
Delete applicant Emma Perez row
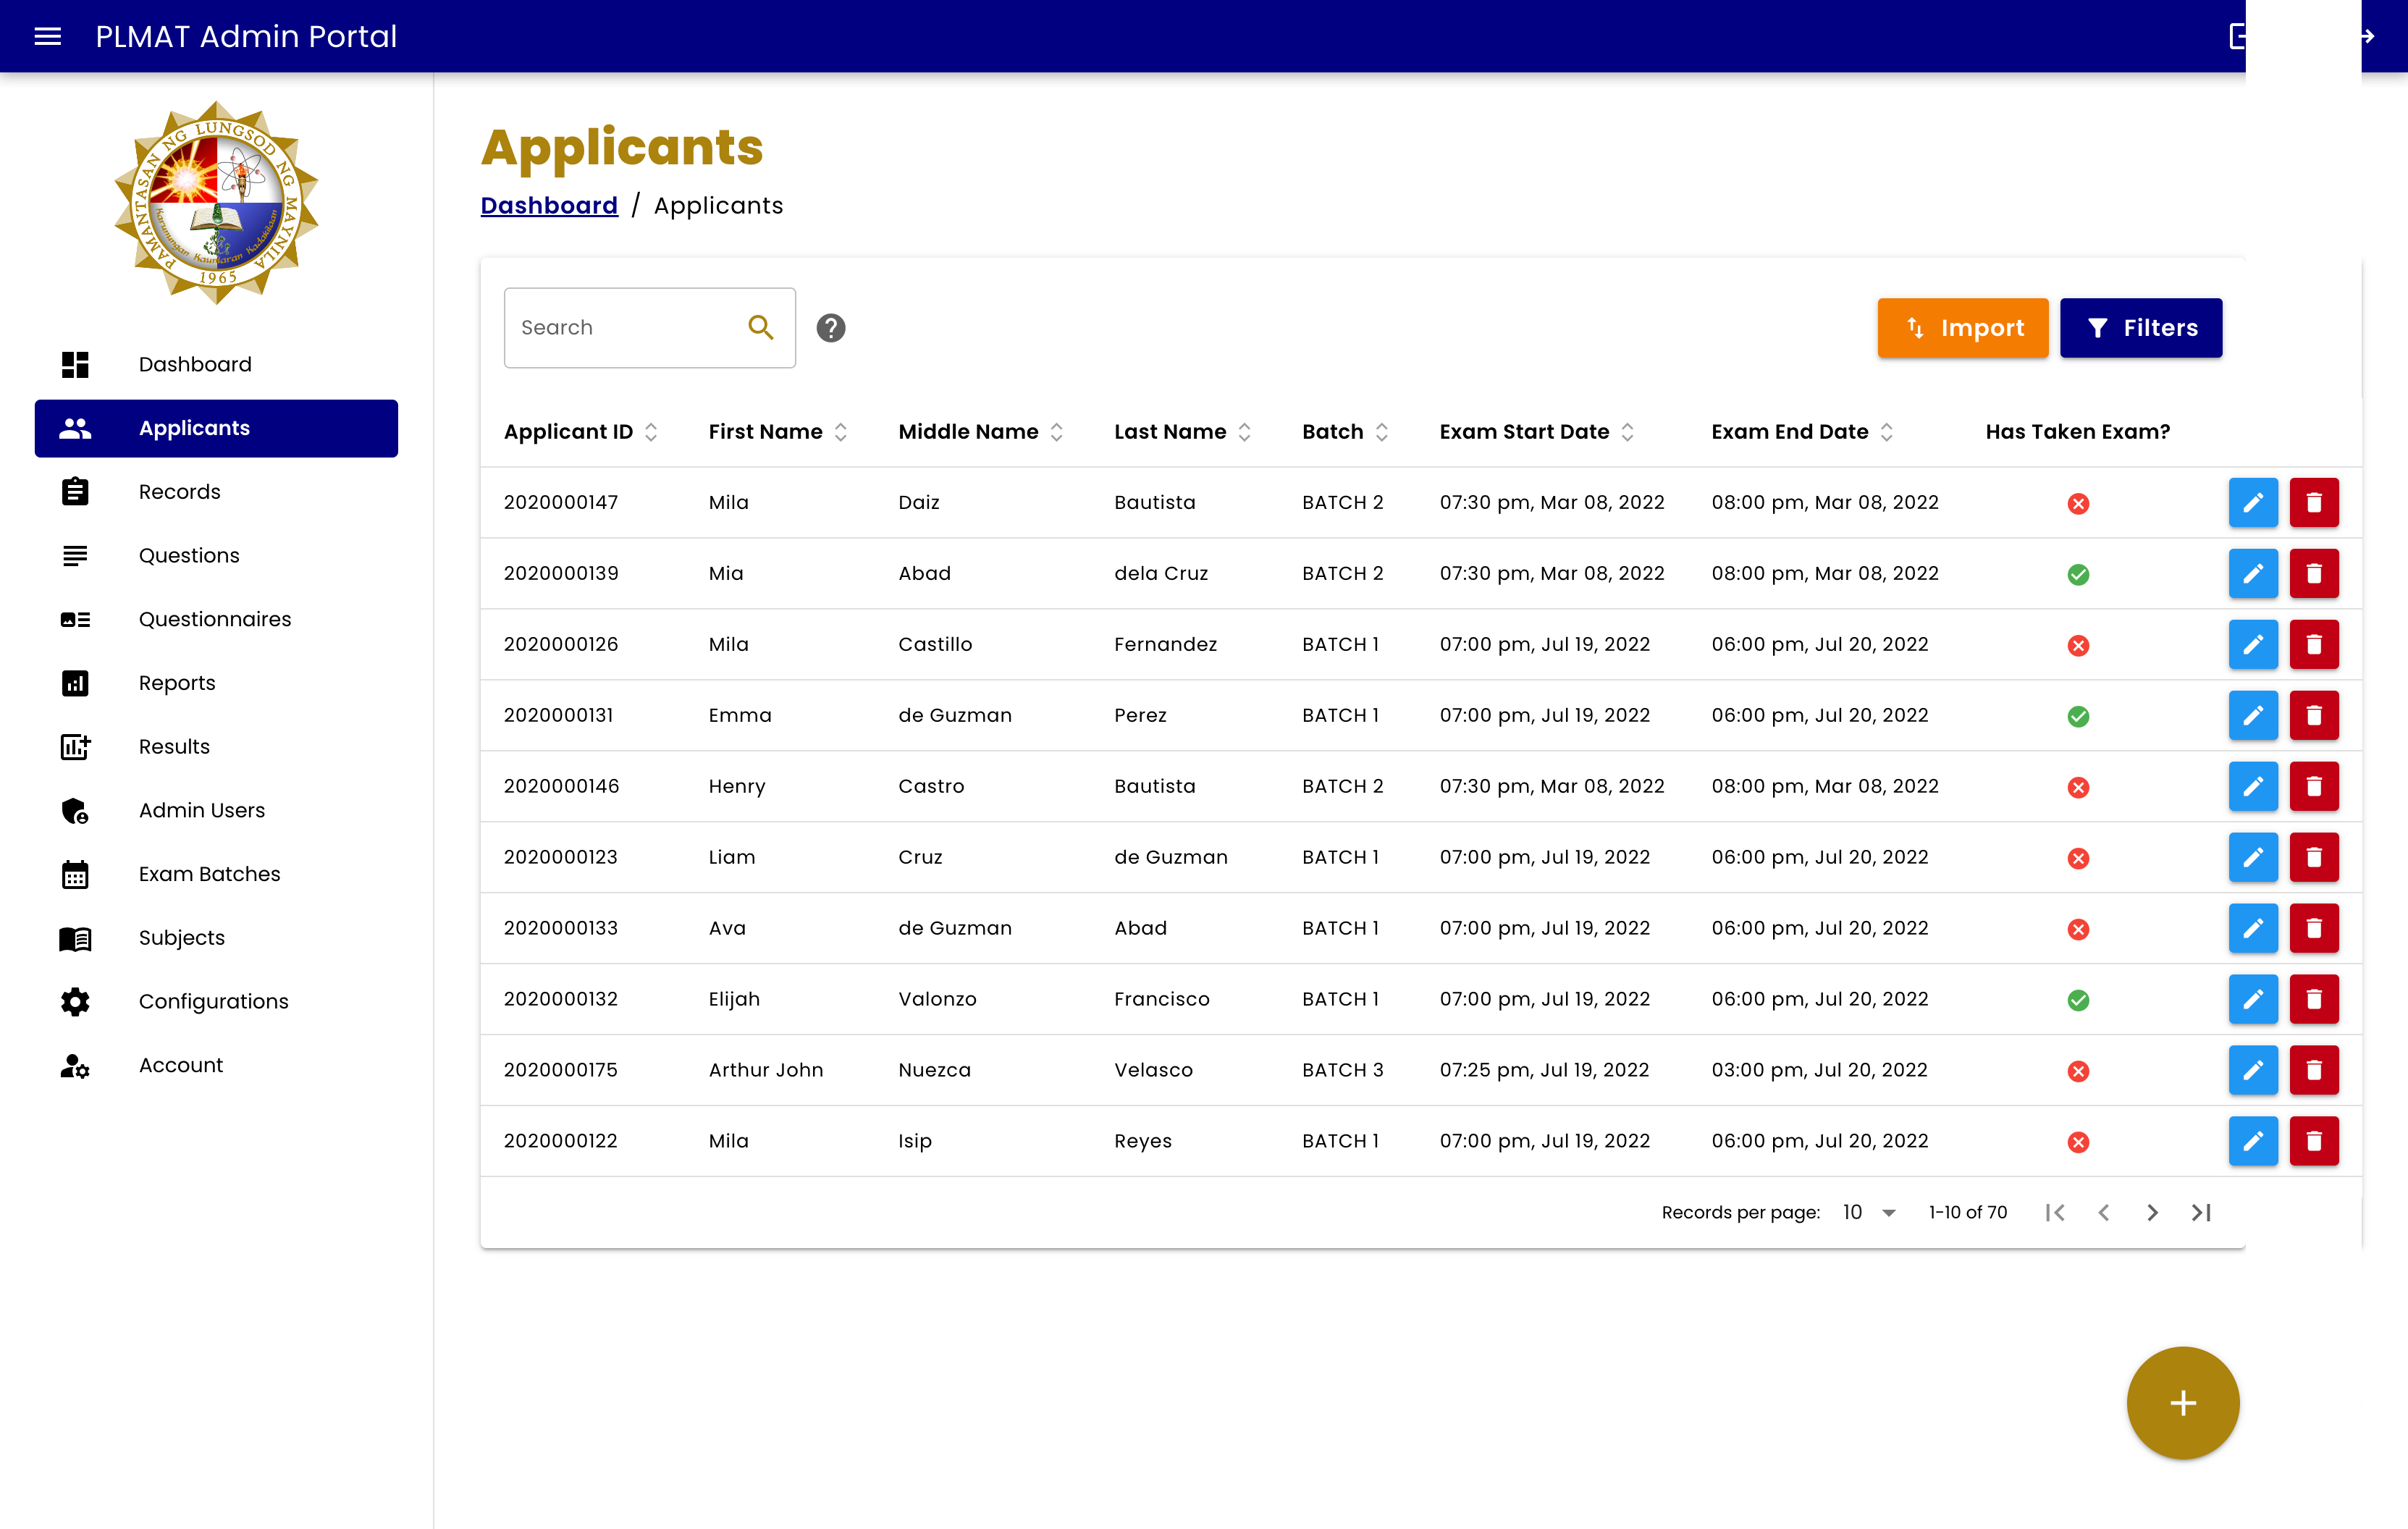tap(2313, 715)
